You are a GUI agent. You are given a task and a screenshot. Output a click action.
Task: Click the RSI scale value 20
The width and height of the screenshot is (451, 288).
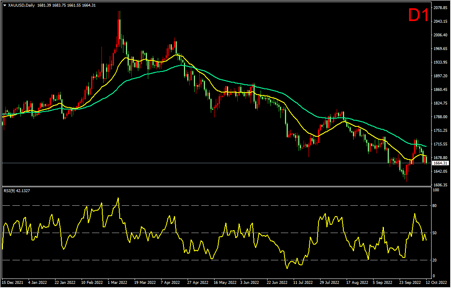(434, 260)
